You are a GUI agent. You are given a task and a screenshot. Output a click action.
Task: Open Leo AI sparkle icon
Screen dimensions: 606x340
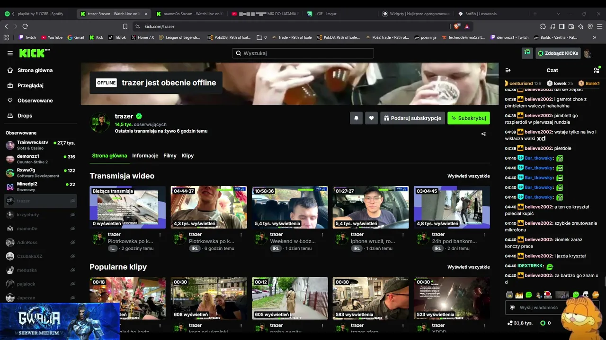pos(580,26)
